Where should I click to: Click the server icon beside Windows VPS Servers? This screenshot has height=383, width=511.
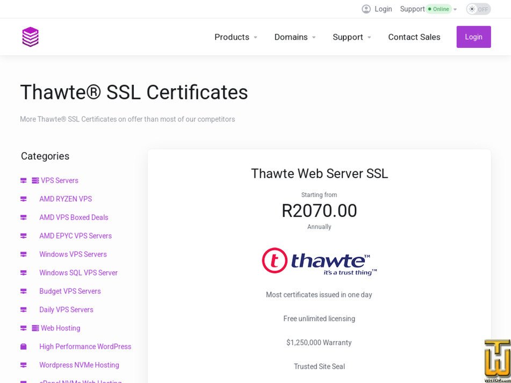[24, 255]
